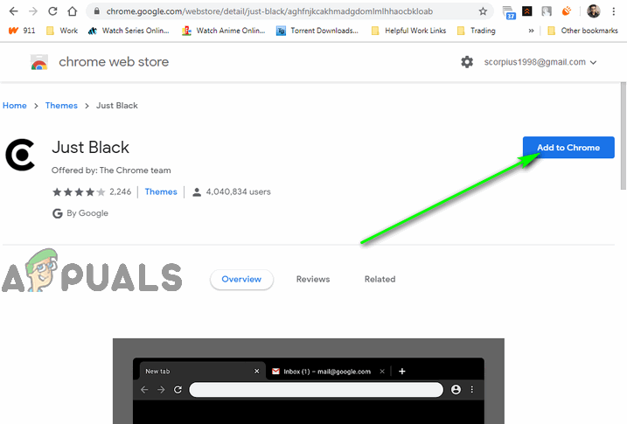Open Watch Series Online bookmark
This screenshot has height=424, width=627.
pyautogui.click(x=129, y=31)
